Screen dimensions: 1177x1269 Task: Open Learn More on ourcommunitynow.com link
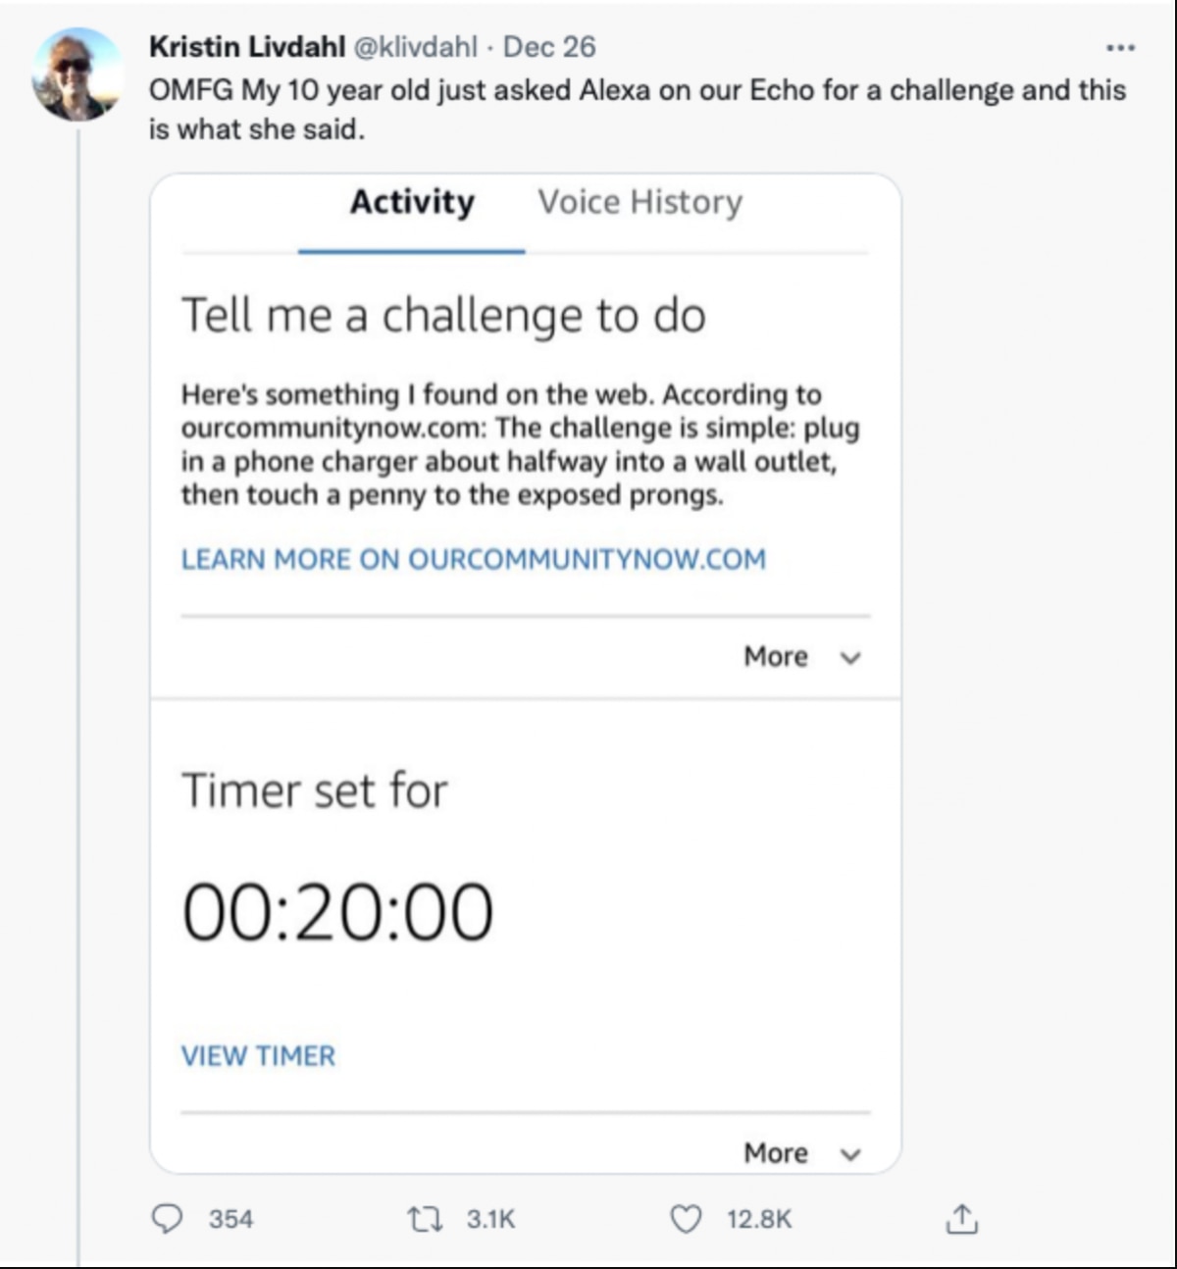(473, 559)
